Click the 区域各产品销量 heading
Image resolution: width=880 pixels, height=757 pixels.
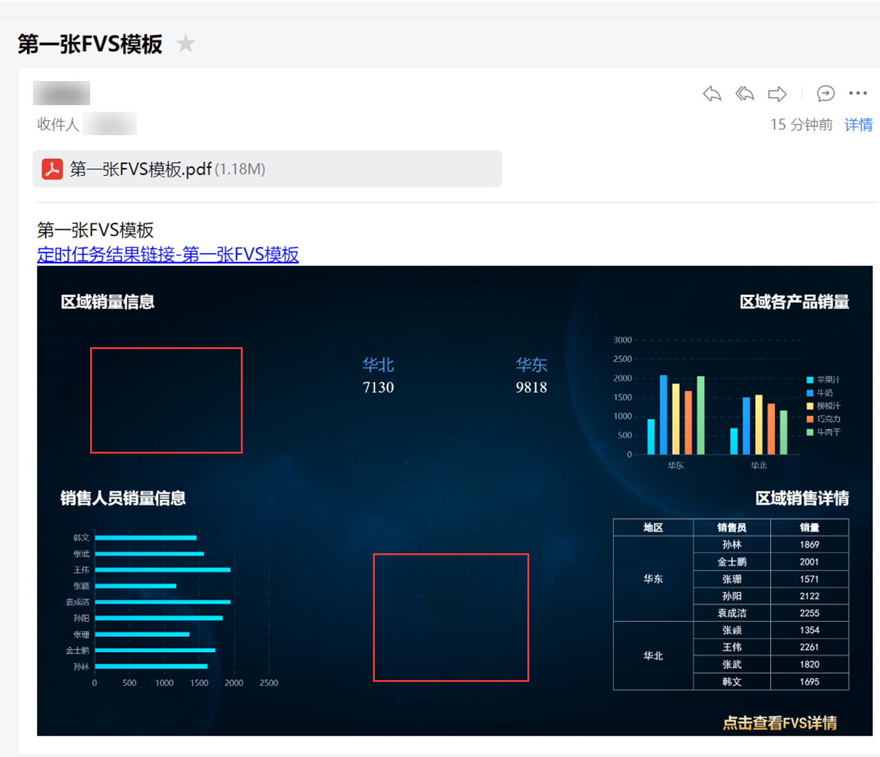[x=794, y=302]
